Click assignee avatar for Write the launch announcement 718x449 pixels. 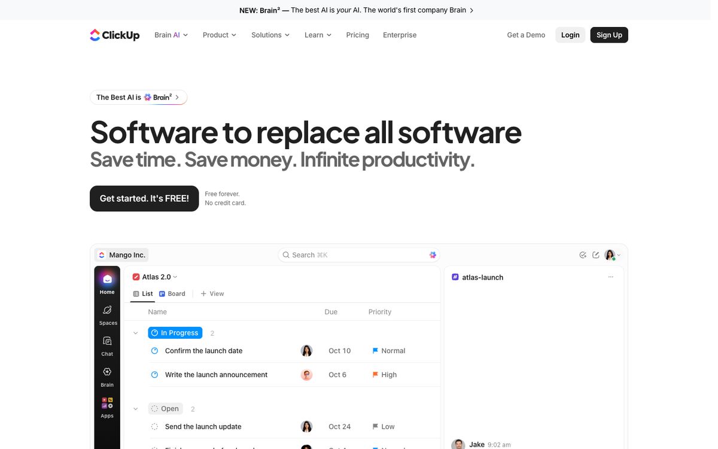click(x=306, y=375)
